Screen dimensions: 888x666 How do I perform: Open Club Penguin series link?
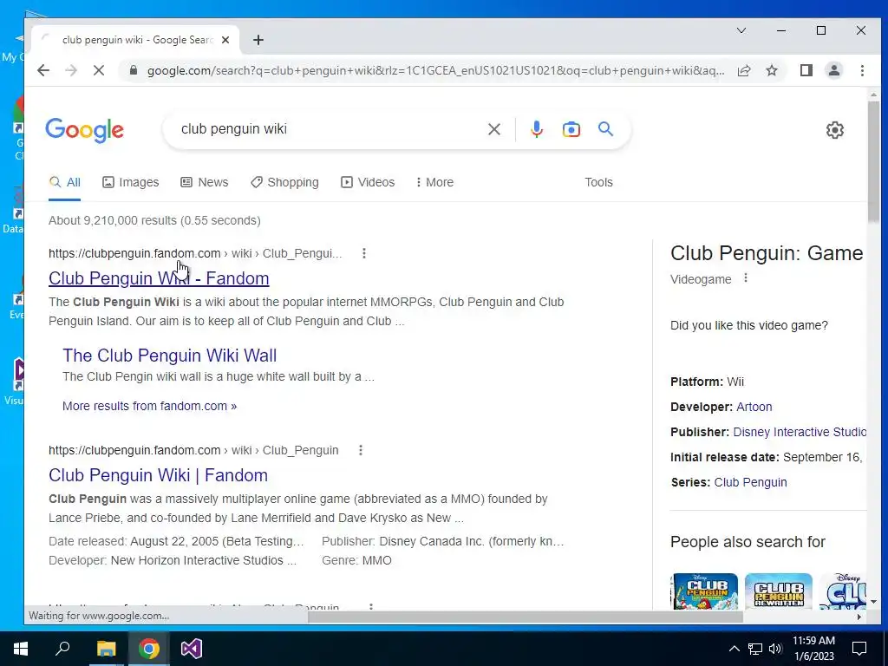tap(750, 482)
